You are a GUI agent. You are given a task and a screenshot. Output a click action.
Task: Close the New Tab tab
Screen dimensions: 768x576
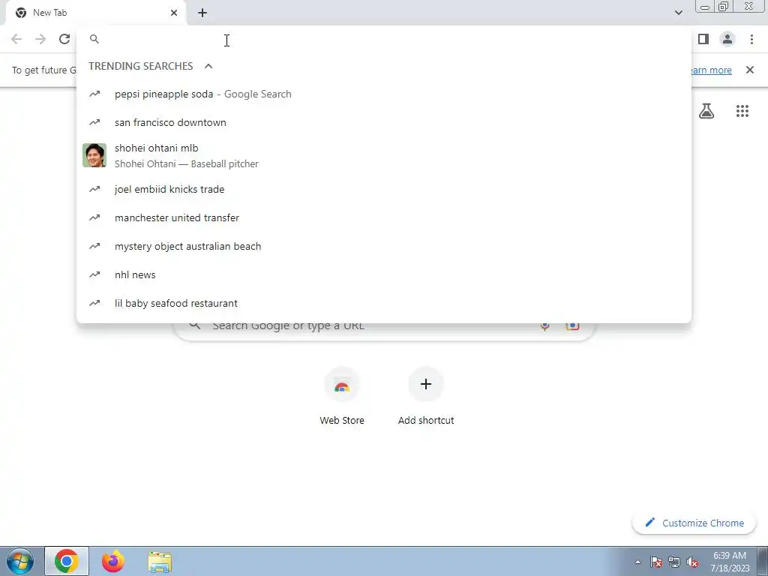174,13
